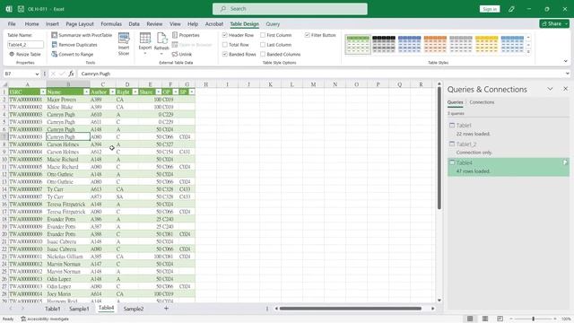Collapse the ribbon with chevron
Screen dimensions: 574x323
pos(566,61)
